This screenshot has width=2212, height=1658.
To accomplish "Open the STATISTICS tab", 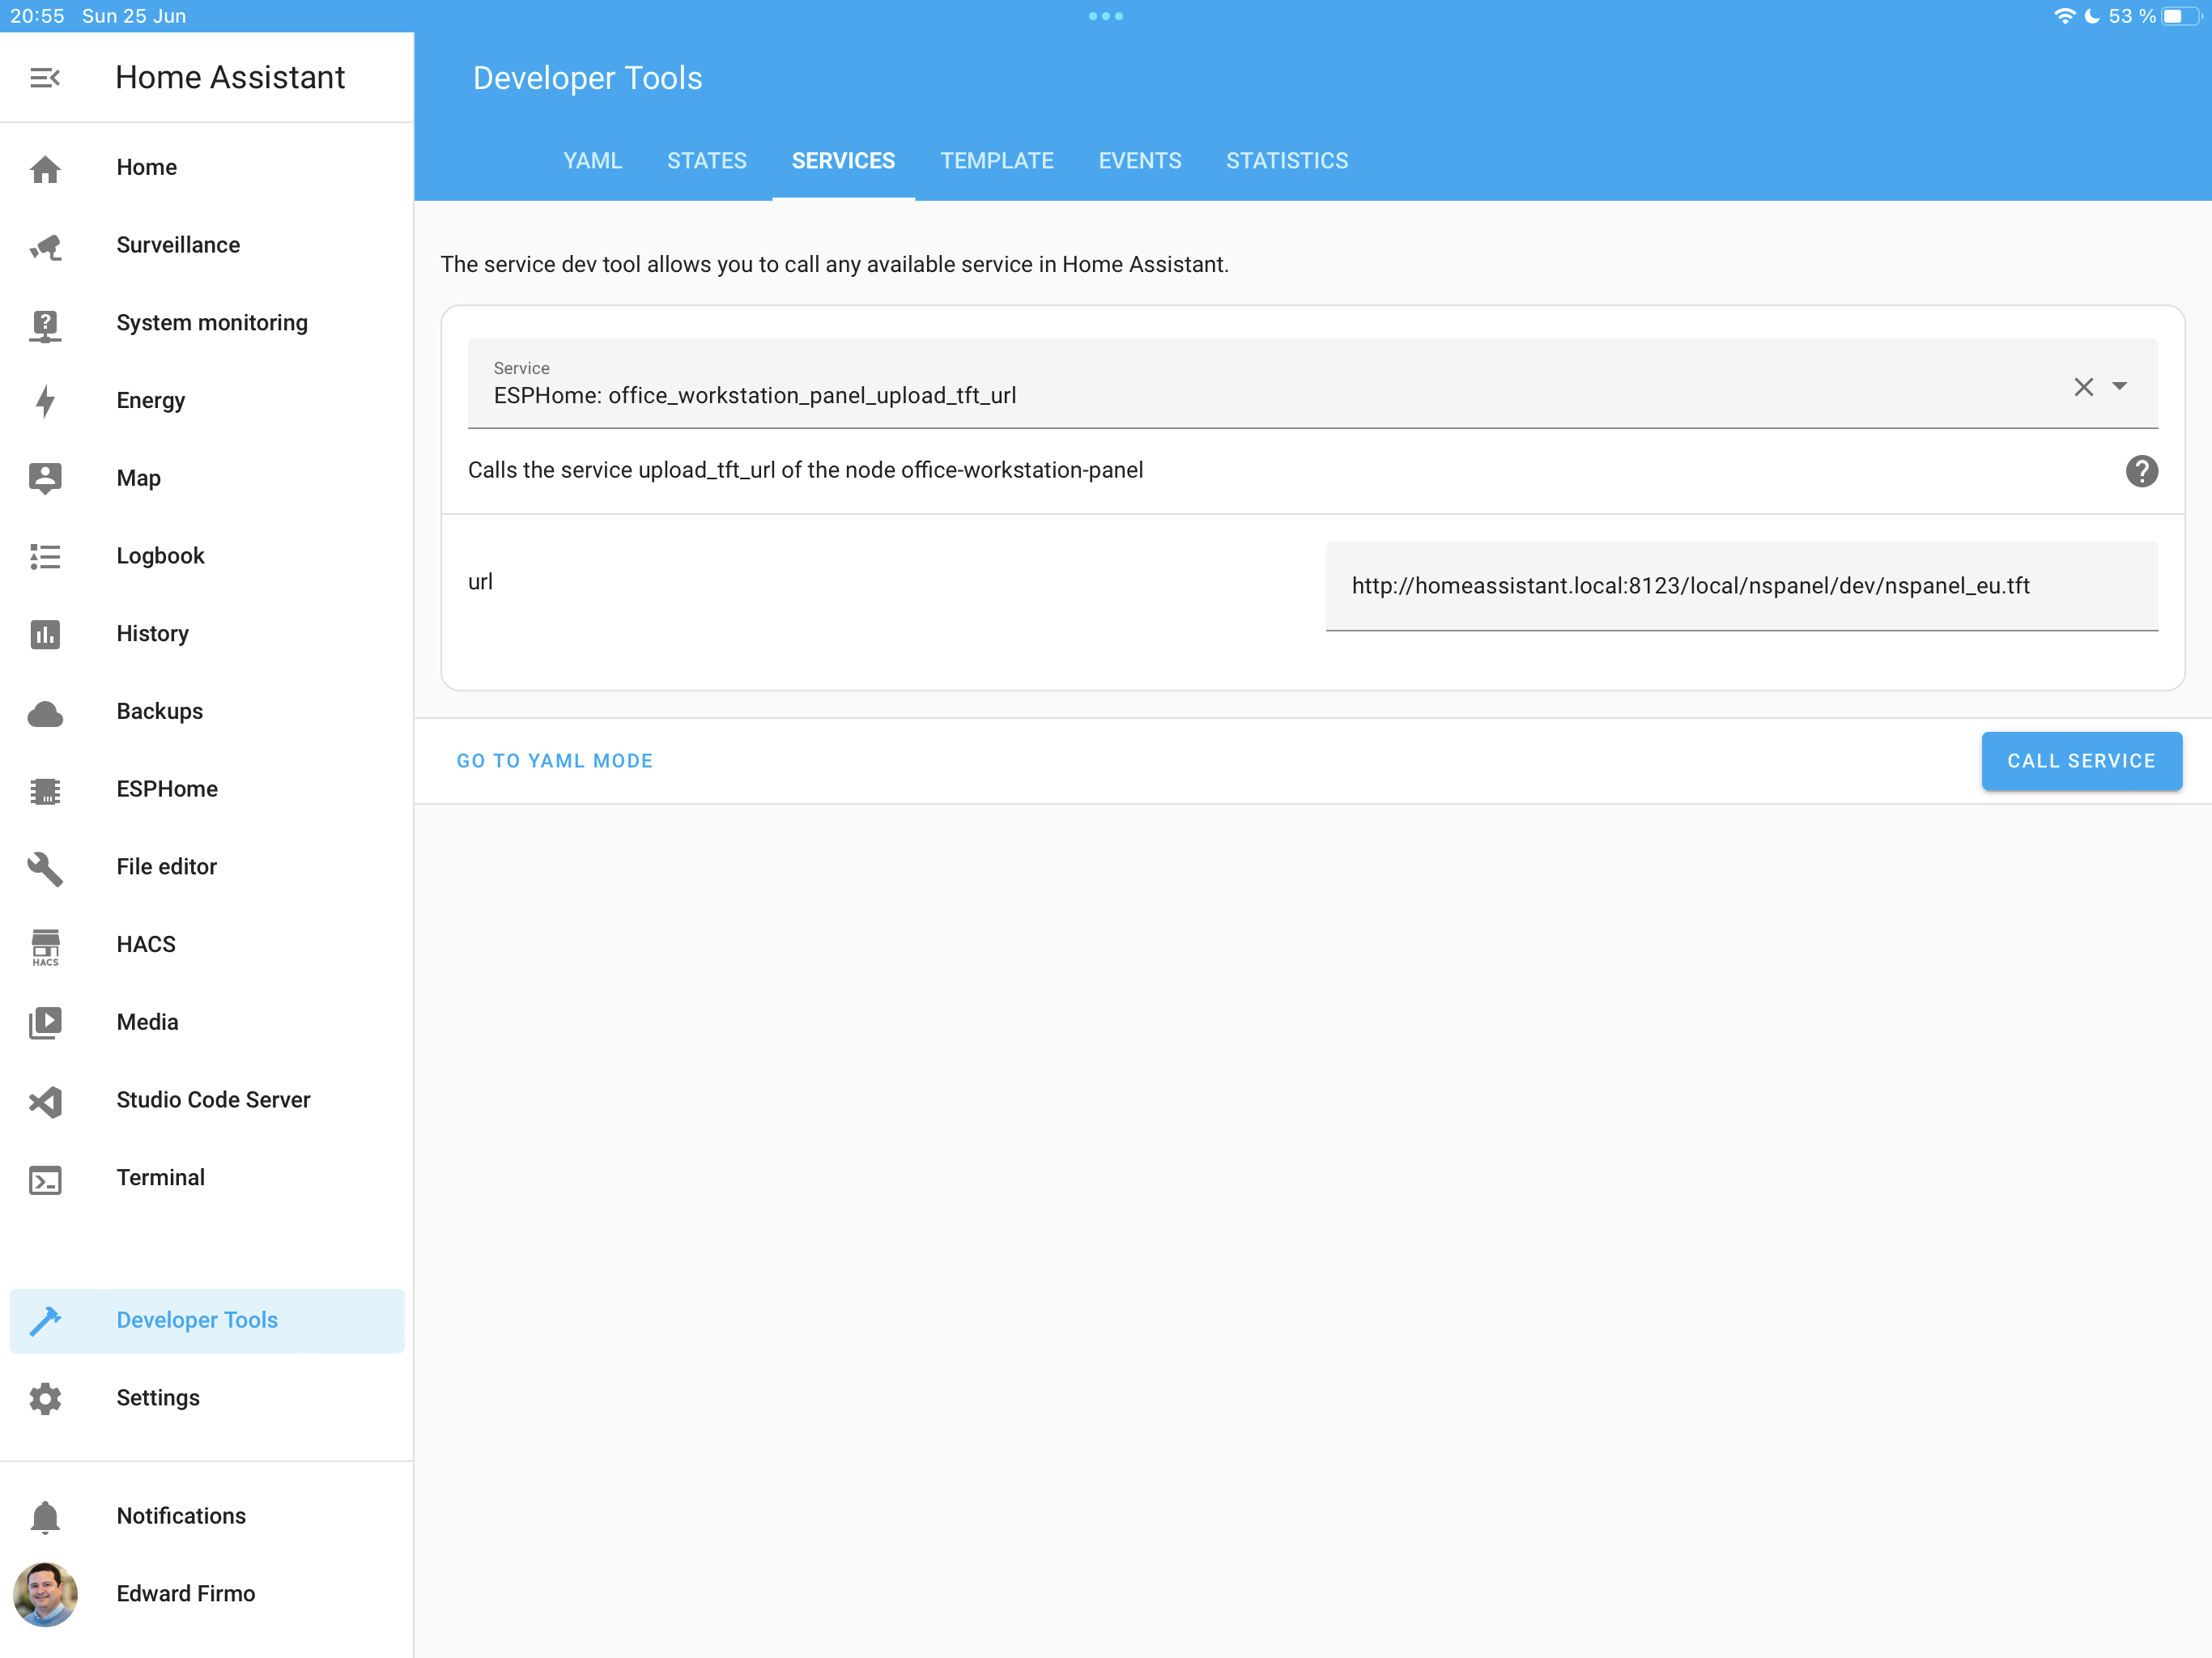I will (1287, 160).
